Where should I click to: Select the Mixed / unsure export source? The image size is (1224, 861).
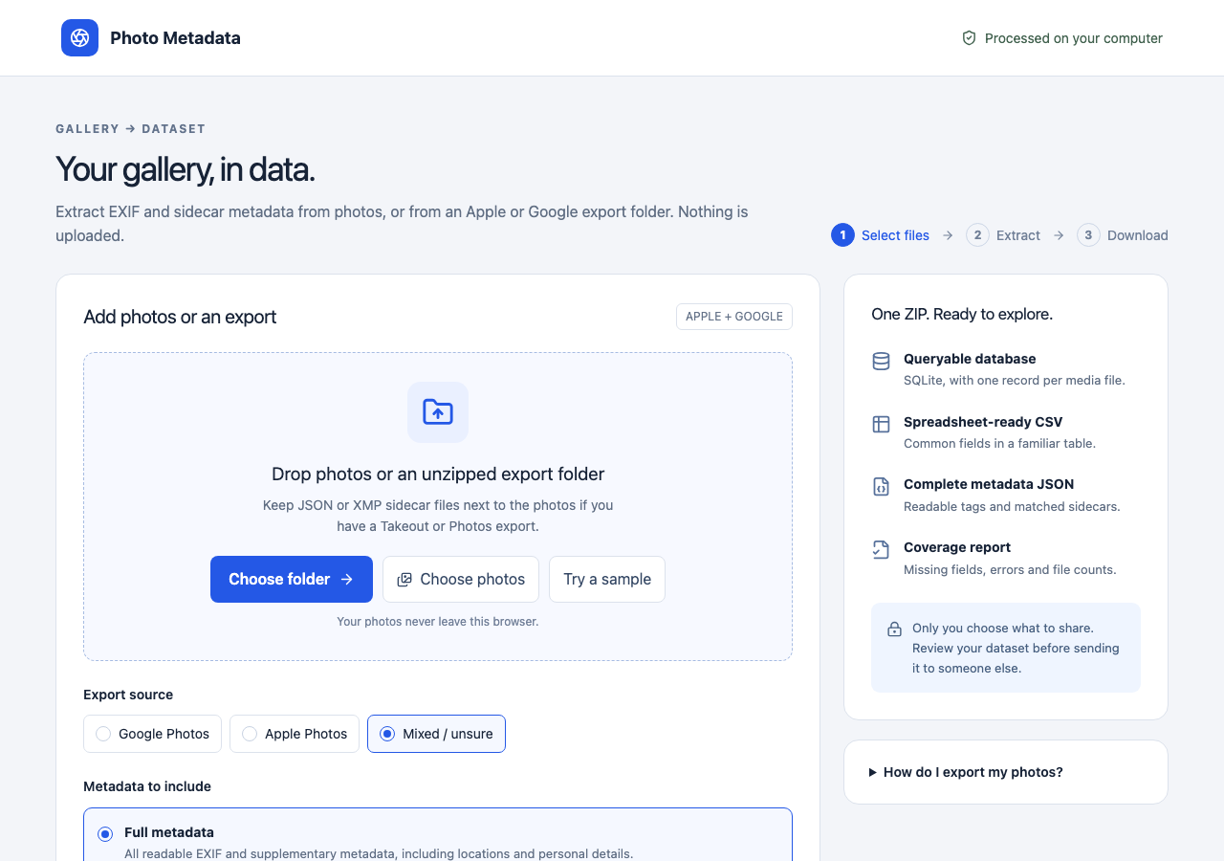tap(436, 734)
